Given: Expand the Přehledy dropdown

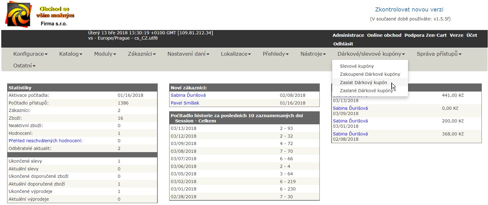Looking at the screenshot, I should [275, 54].
